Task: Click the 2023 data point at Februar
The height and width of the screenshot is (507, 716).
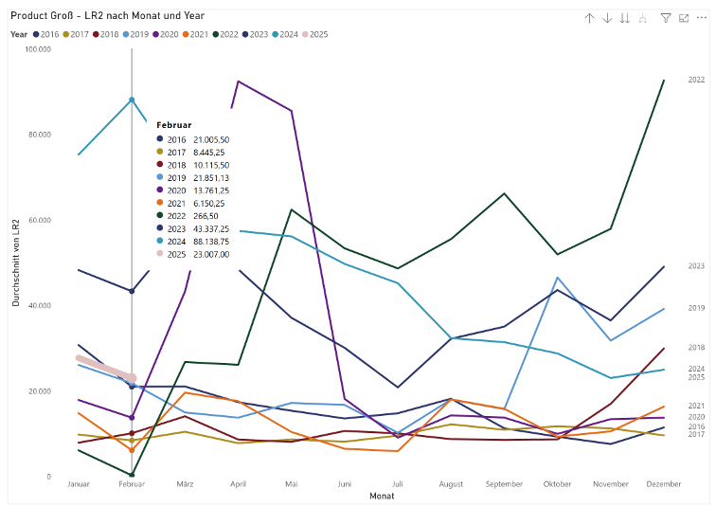Action: tap(132, 291)
